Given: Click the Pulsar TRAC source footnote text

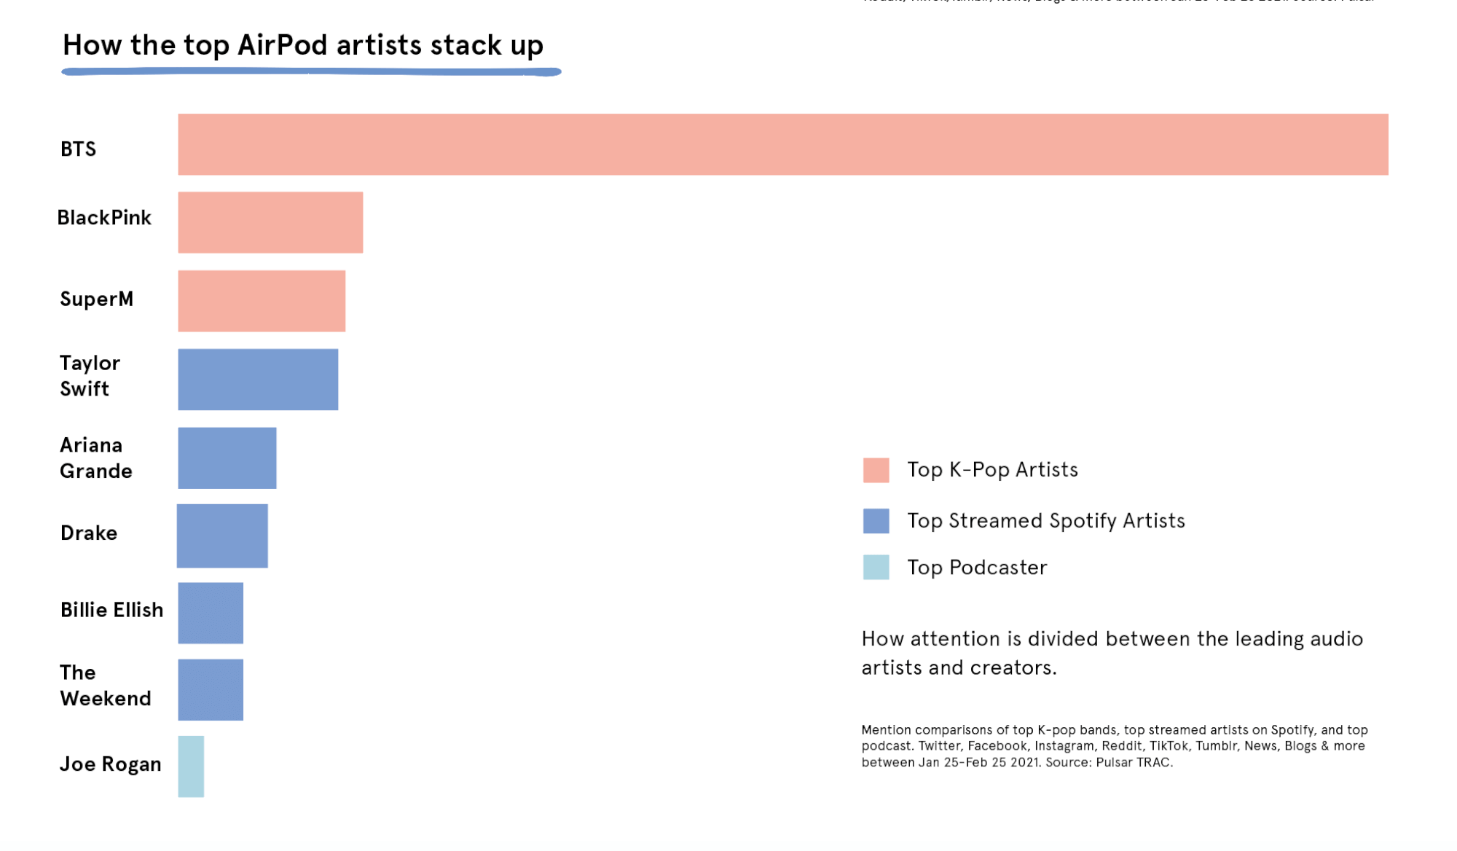Looking at the screenshot, I should (x=1114, y=746).
